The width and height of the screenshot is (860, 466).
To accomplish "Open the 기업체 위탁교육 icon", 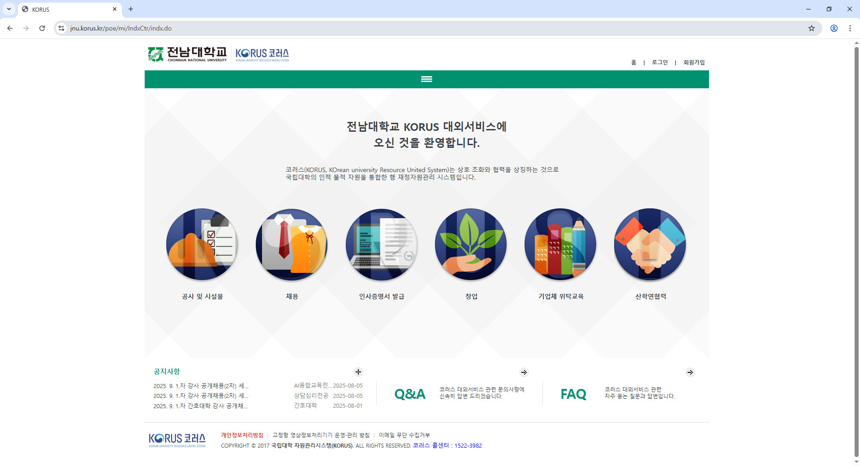I will 560,245.
